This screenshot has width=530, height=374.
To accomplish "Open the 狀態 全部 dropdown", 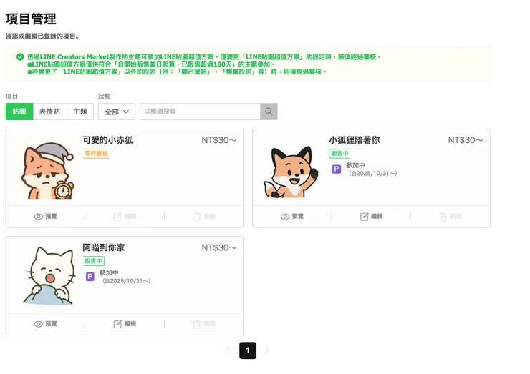I will 117,112.
